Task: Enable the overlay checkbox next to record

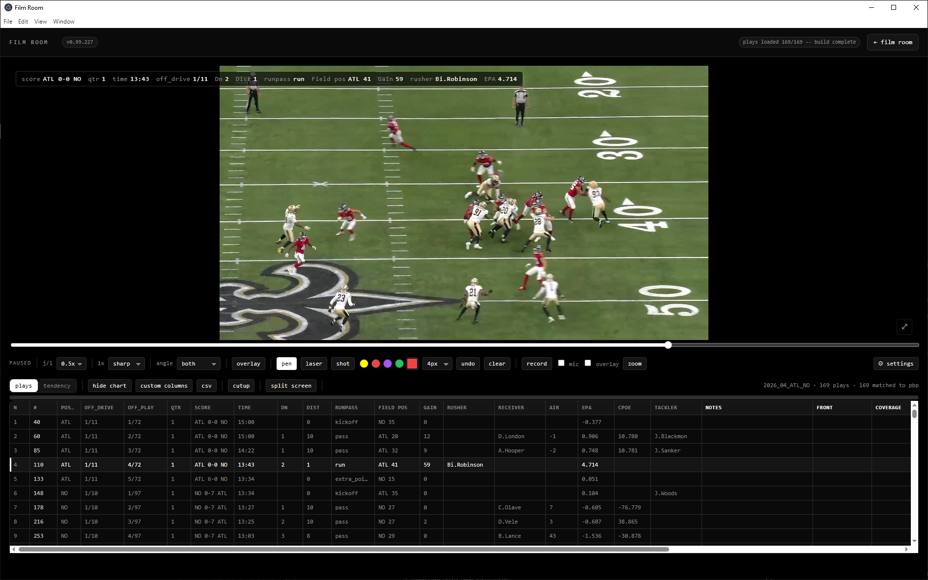Action: 588,363
